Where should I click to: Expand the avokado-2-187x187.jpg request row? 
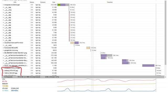[x=3, y=68]
